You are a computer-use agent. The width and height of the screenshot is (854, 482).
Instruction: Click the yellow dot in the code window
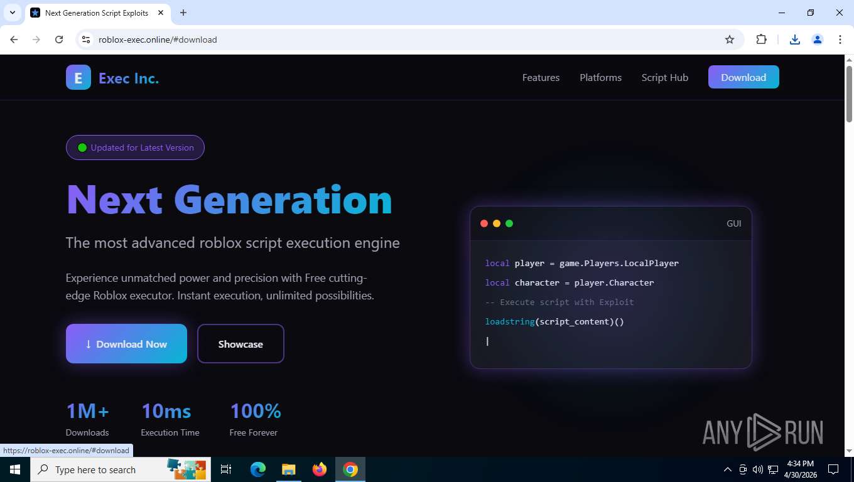(497, 223)
